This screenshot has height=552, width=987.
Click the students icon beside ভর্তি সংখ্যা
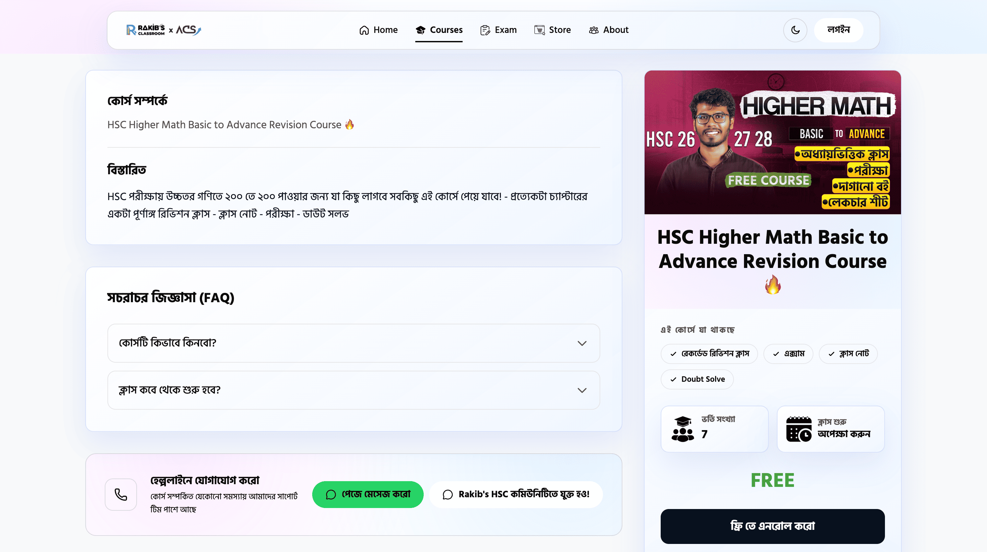point(683,429)
